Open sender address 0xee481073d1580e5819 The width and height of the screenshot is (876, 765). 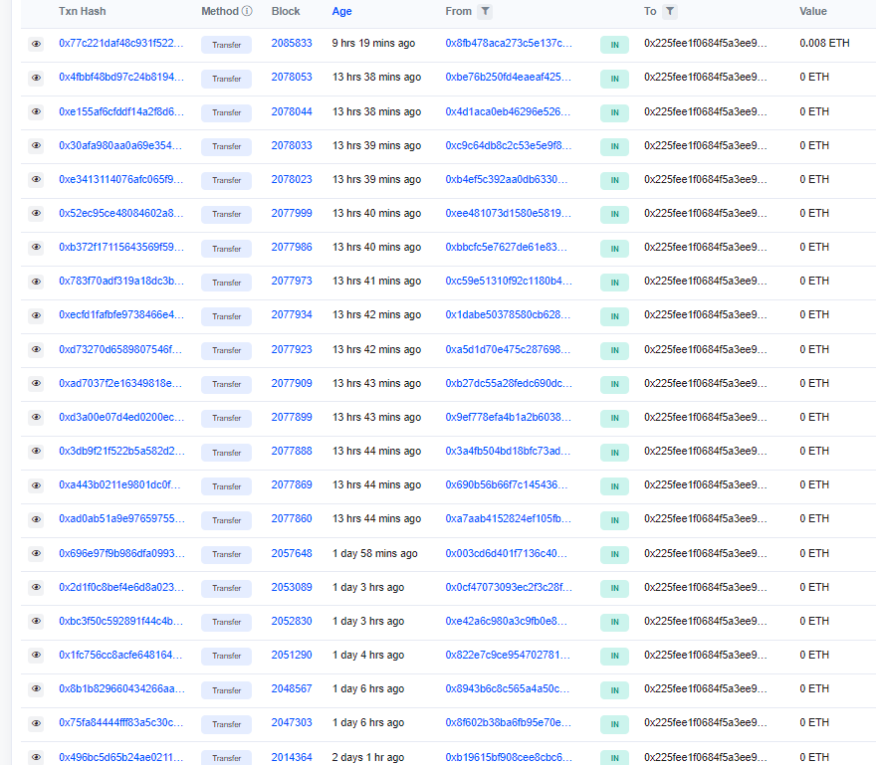pyautogui.click(x=509, y=213)
